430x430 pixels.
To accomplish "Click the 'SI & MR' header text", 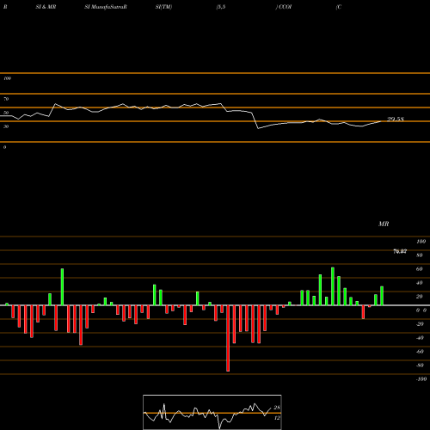I will click(46, 7).
